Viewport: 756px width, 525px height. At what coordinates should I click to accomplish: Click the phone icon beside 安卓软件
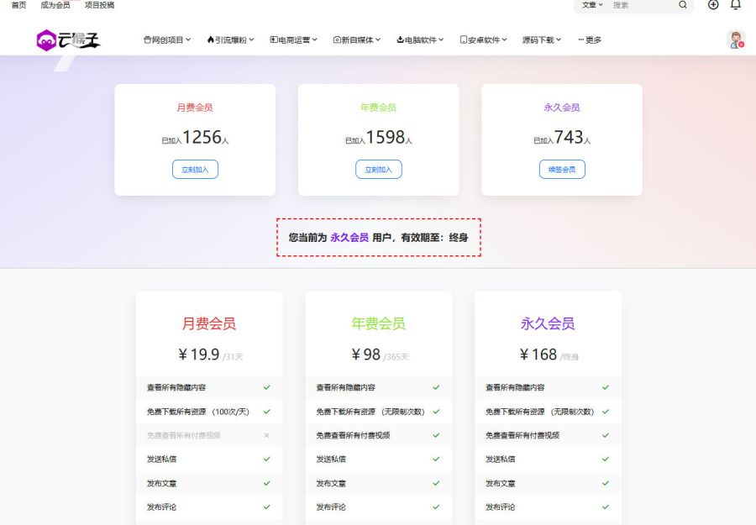pyautogui.click(x=464, y=39)
